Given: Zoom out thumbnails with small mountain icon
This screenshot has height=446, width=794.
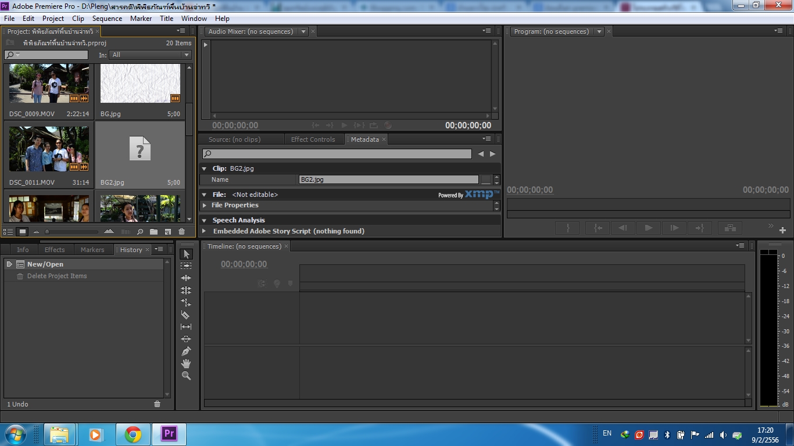Looking at the screenshot, I should point(36,232).
